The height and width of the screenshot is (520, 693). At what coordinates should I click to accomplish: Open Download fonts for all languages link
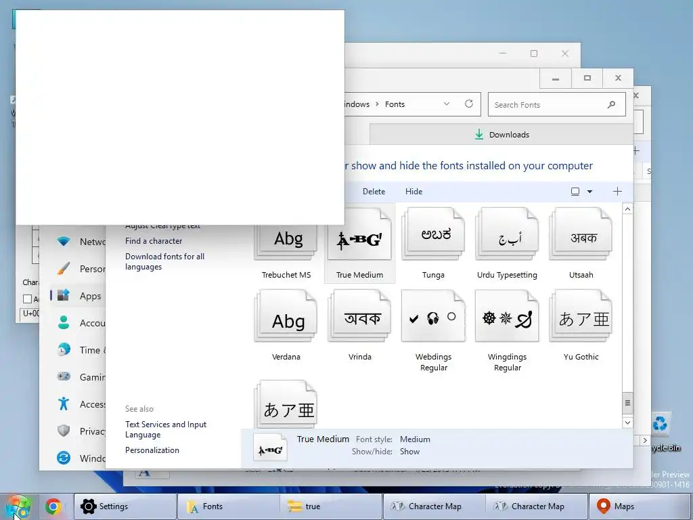[164, 262]
